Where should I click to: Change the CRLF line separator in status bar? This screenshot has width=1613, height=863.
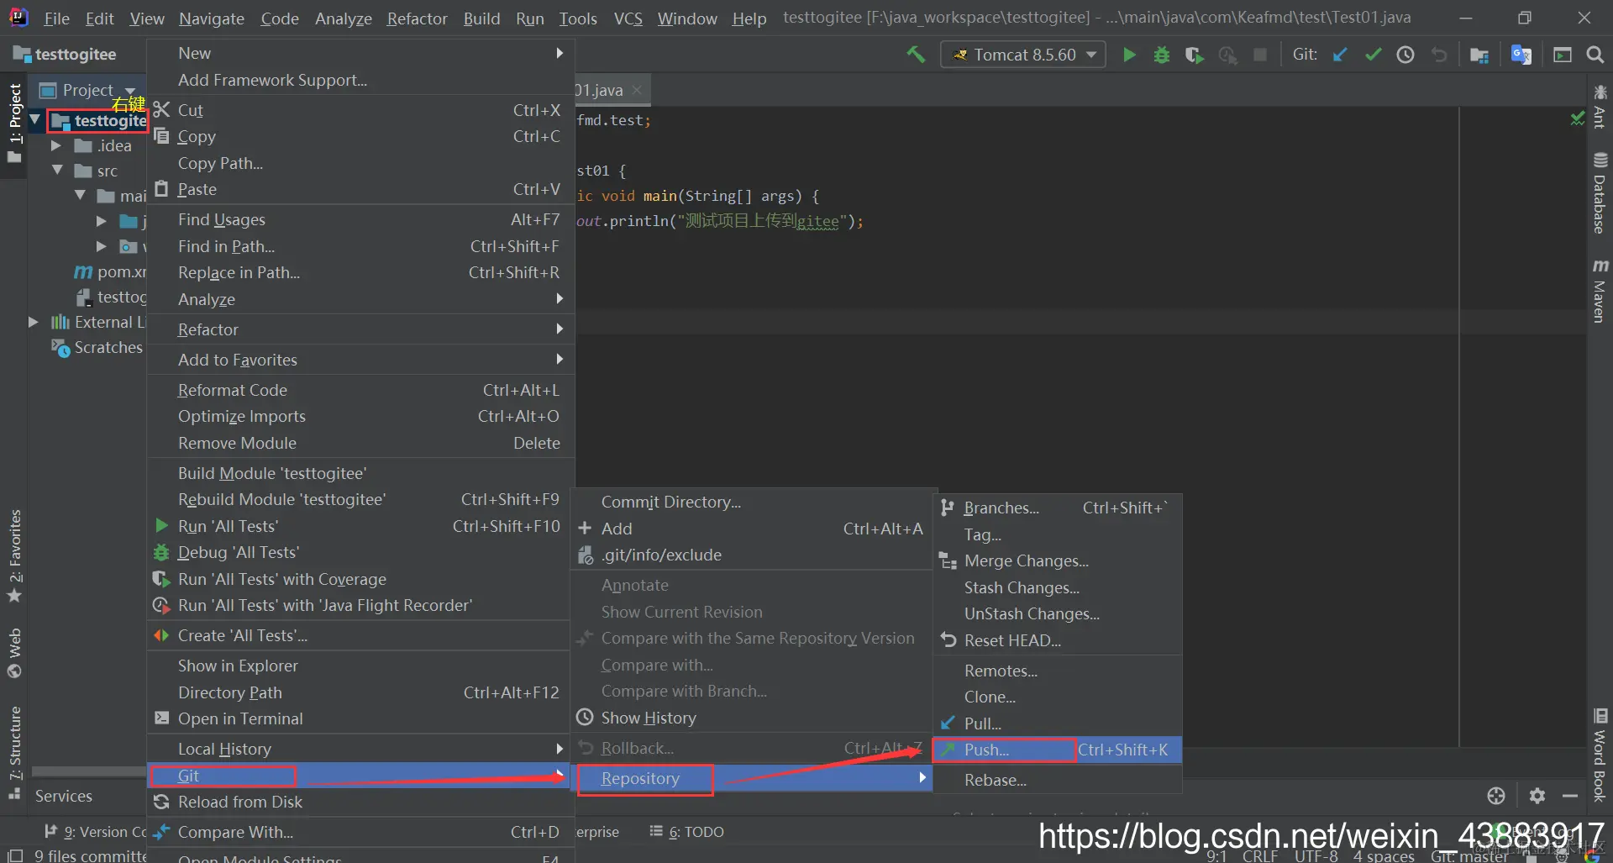[x=1260, y=855]
